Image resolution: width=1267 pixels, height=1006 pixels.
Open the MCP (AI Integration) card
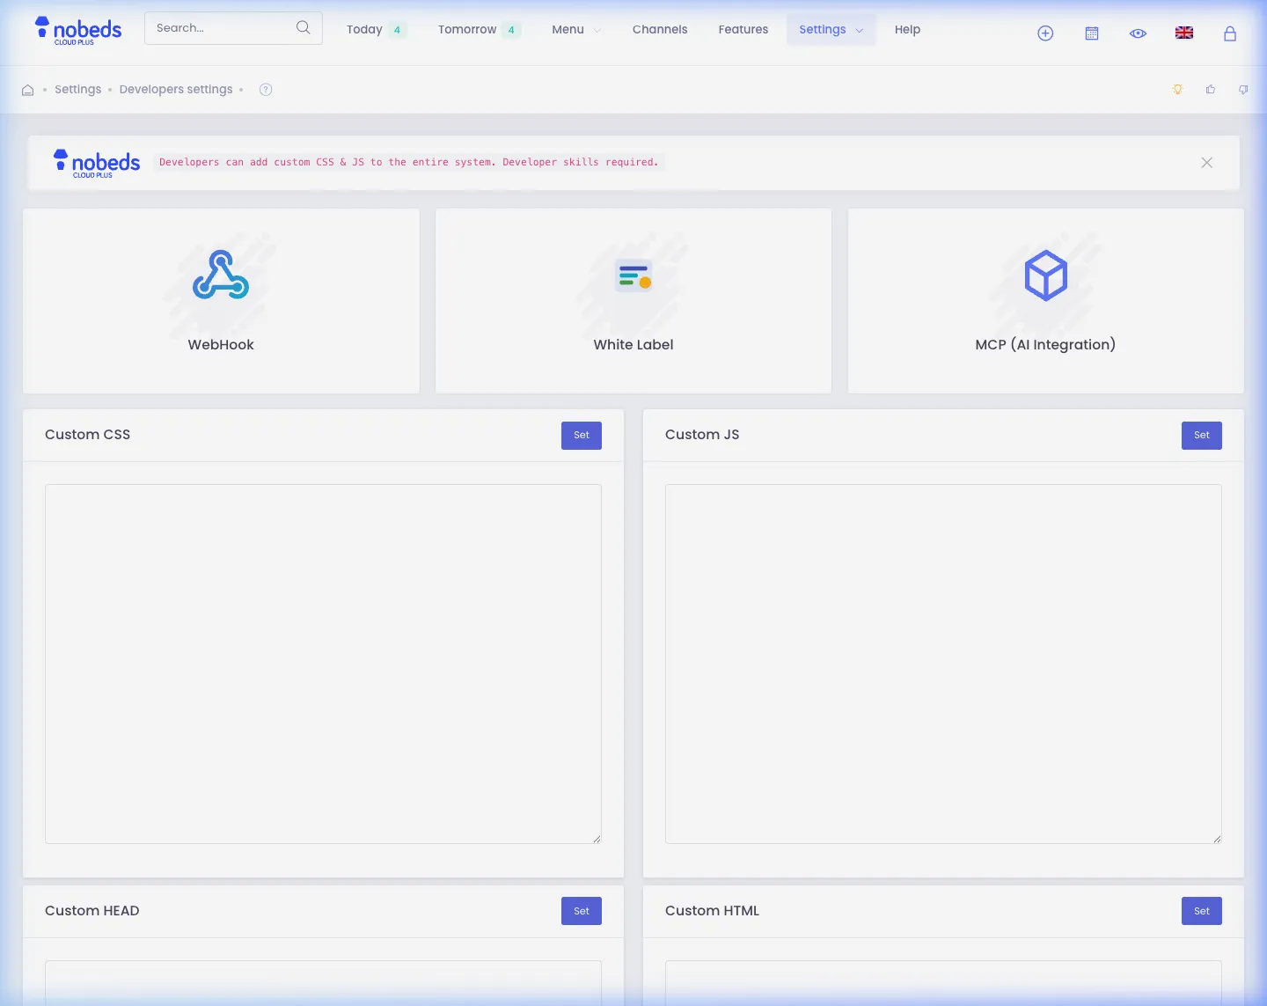pos(1046,301)
